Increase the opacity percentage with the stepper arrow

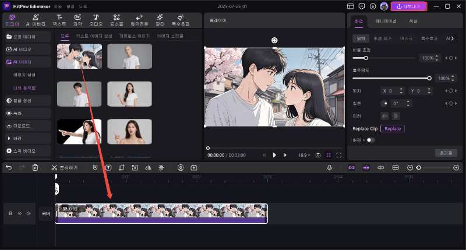(453, 76)
